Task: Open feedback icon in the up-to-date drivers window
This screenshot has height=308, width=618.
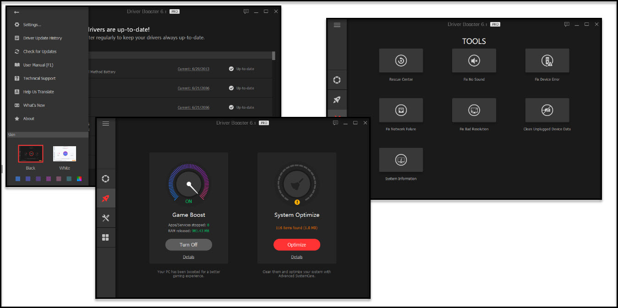Action: [x=246, y=11]
